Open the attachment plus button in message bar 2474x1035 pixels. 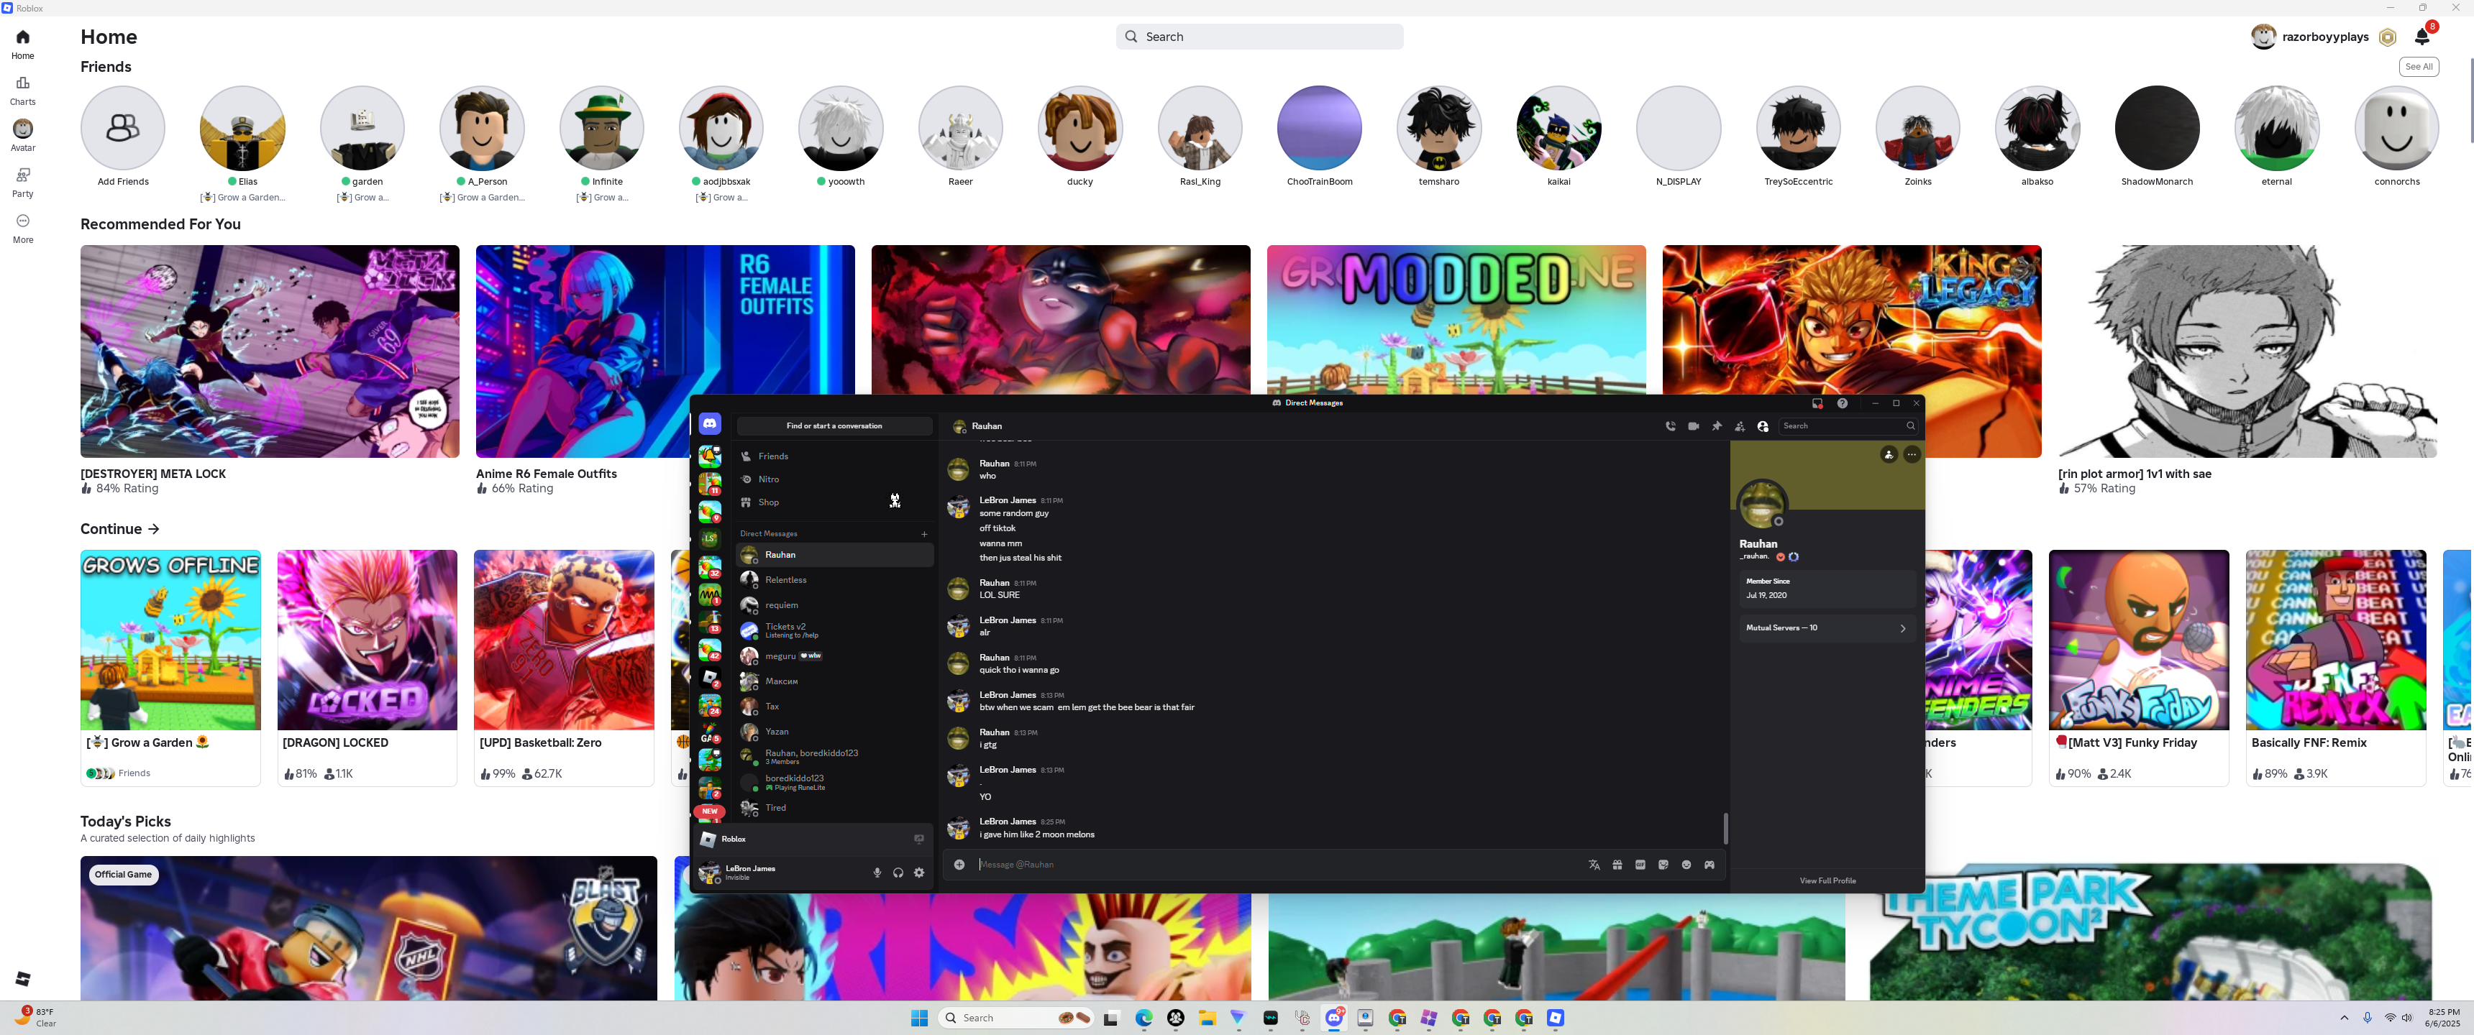tap(959, 865)
